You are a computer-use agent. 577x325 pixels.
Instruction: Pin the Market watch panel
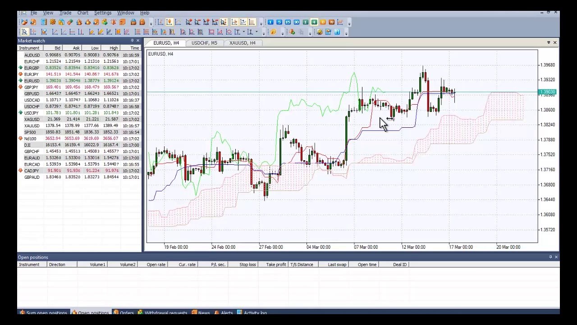pos(132,41)
